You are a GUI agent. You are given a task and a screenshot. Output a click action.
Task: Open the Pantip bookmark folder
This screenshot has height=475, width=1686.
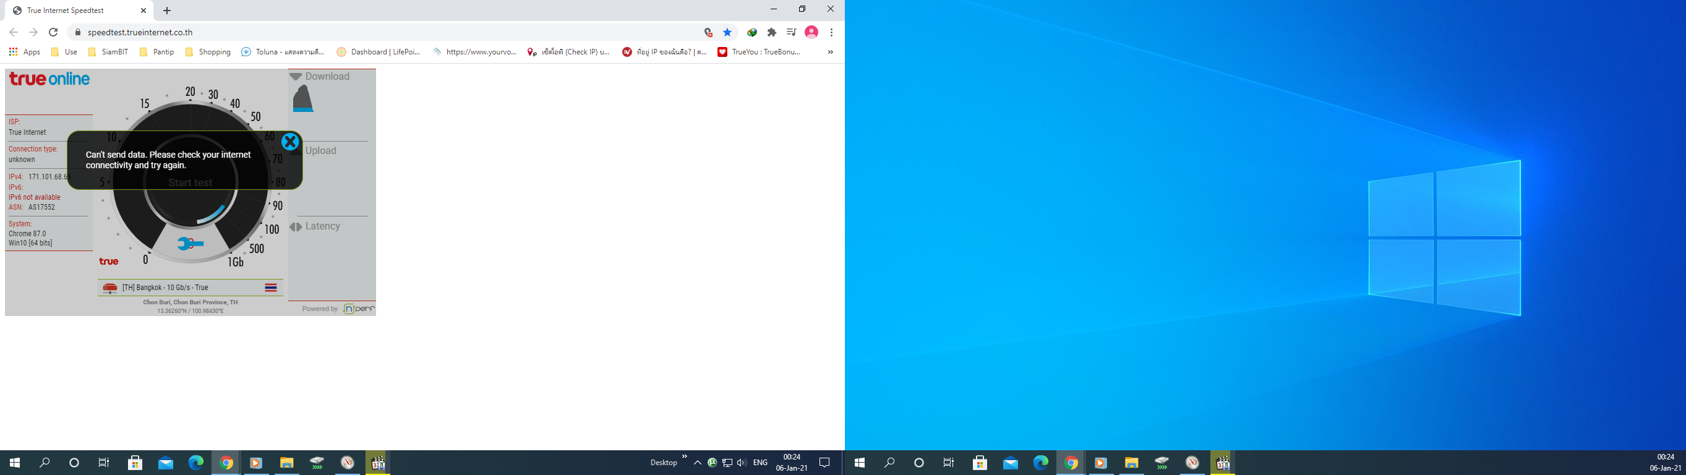[157, 52]
